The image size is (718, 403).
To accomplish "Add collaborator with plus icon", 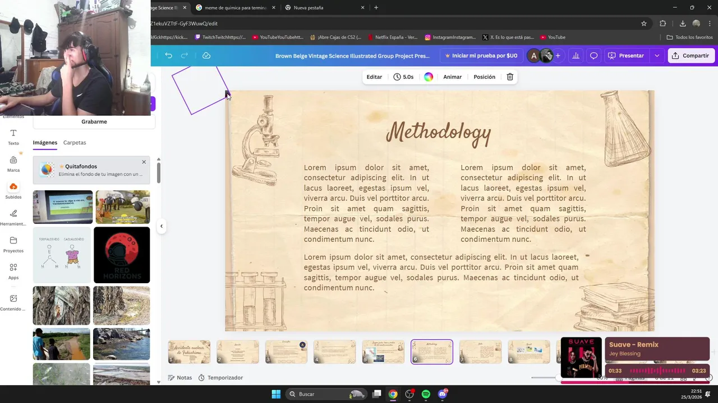I will click(558, 55).
